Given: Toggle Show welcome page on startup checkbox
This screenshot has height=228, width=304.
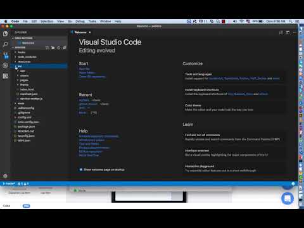Looking at the screenshot, I should 81,170.
